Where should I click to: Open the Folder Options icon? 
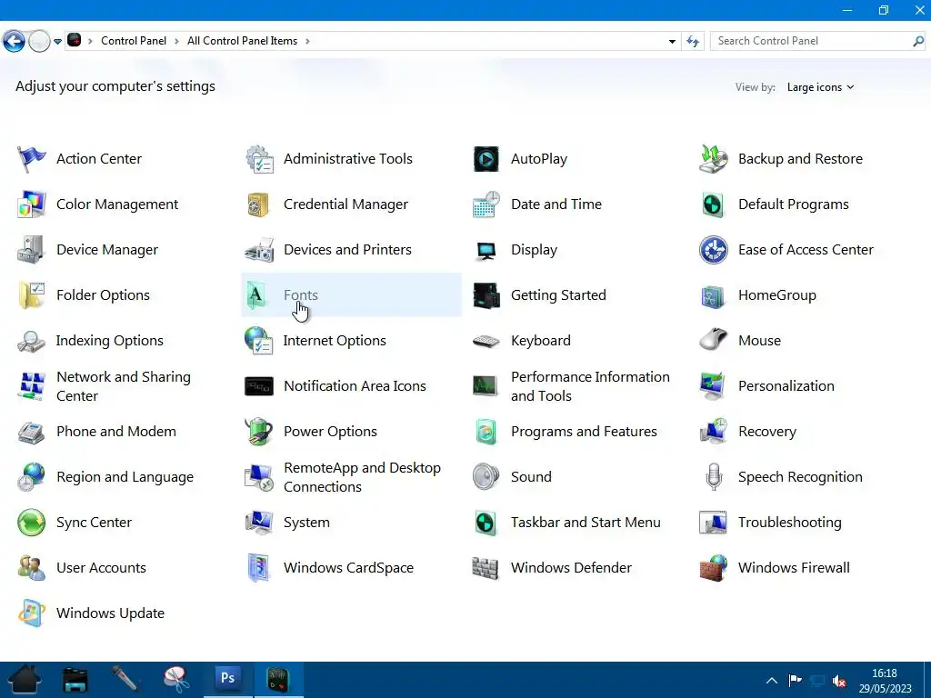coord(31,295)
